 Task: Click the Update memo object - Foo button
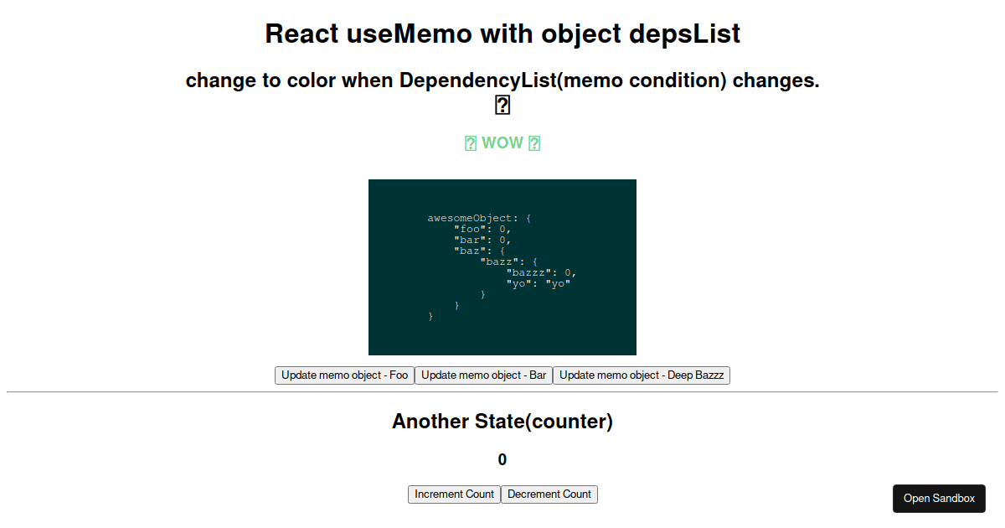pyautogui.click(x=344, y=375)
